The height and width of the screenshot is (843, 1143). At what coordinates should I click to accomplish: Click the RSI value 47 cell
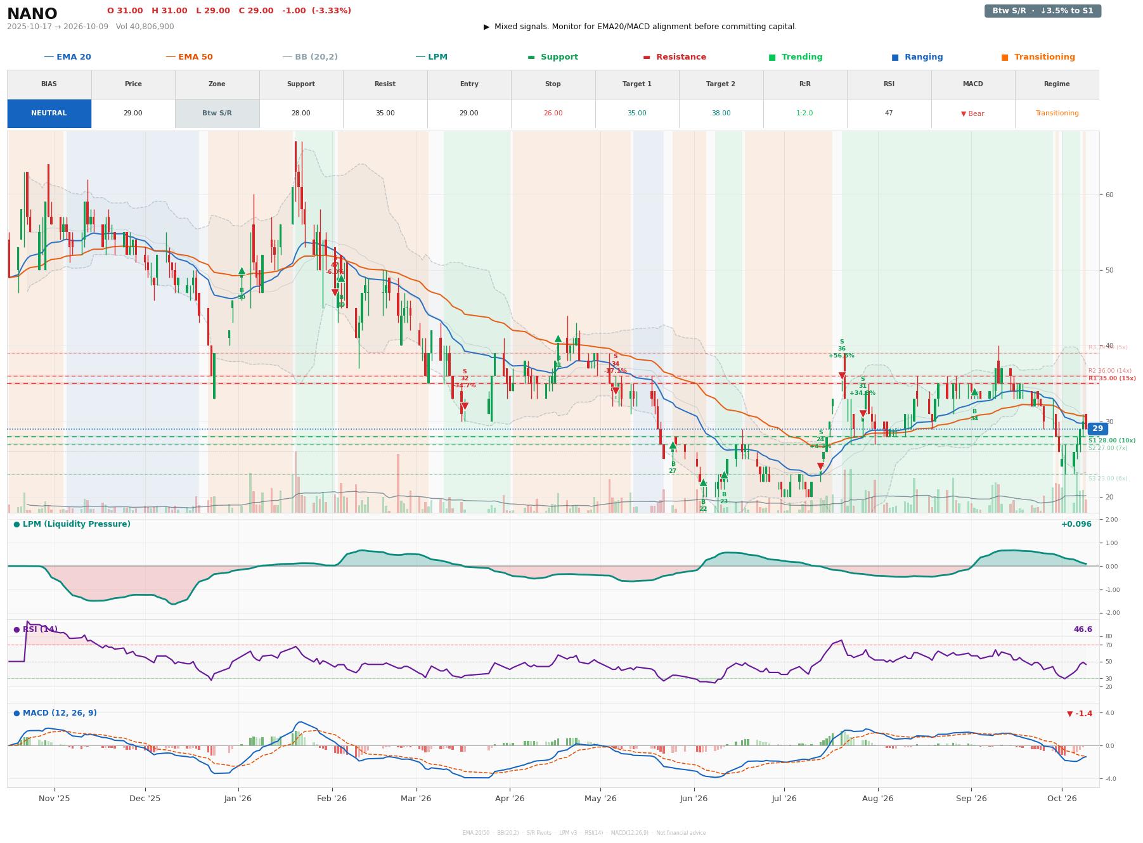889,113
